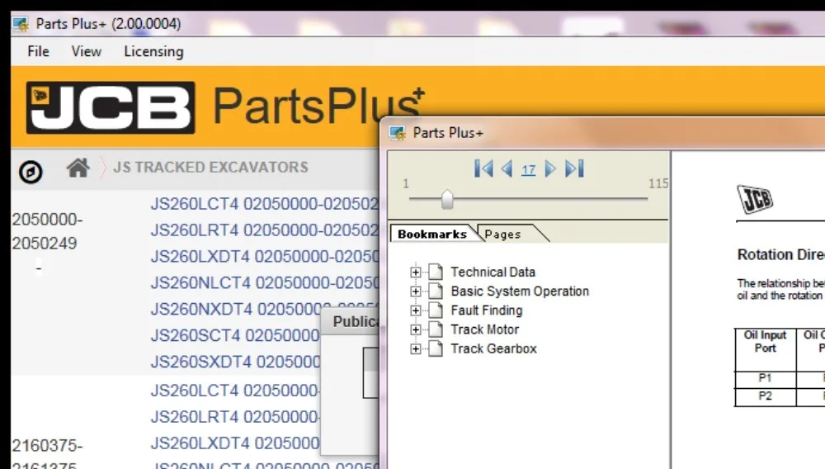
Task: Click the serial range 2050000-2050249 text
Action: (47, 231)
